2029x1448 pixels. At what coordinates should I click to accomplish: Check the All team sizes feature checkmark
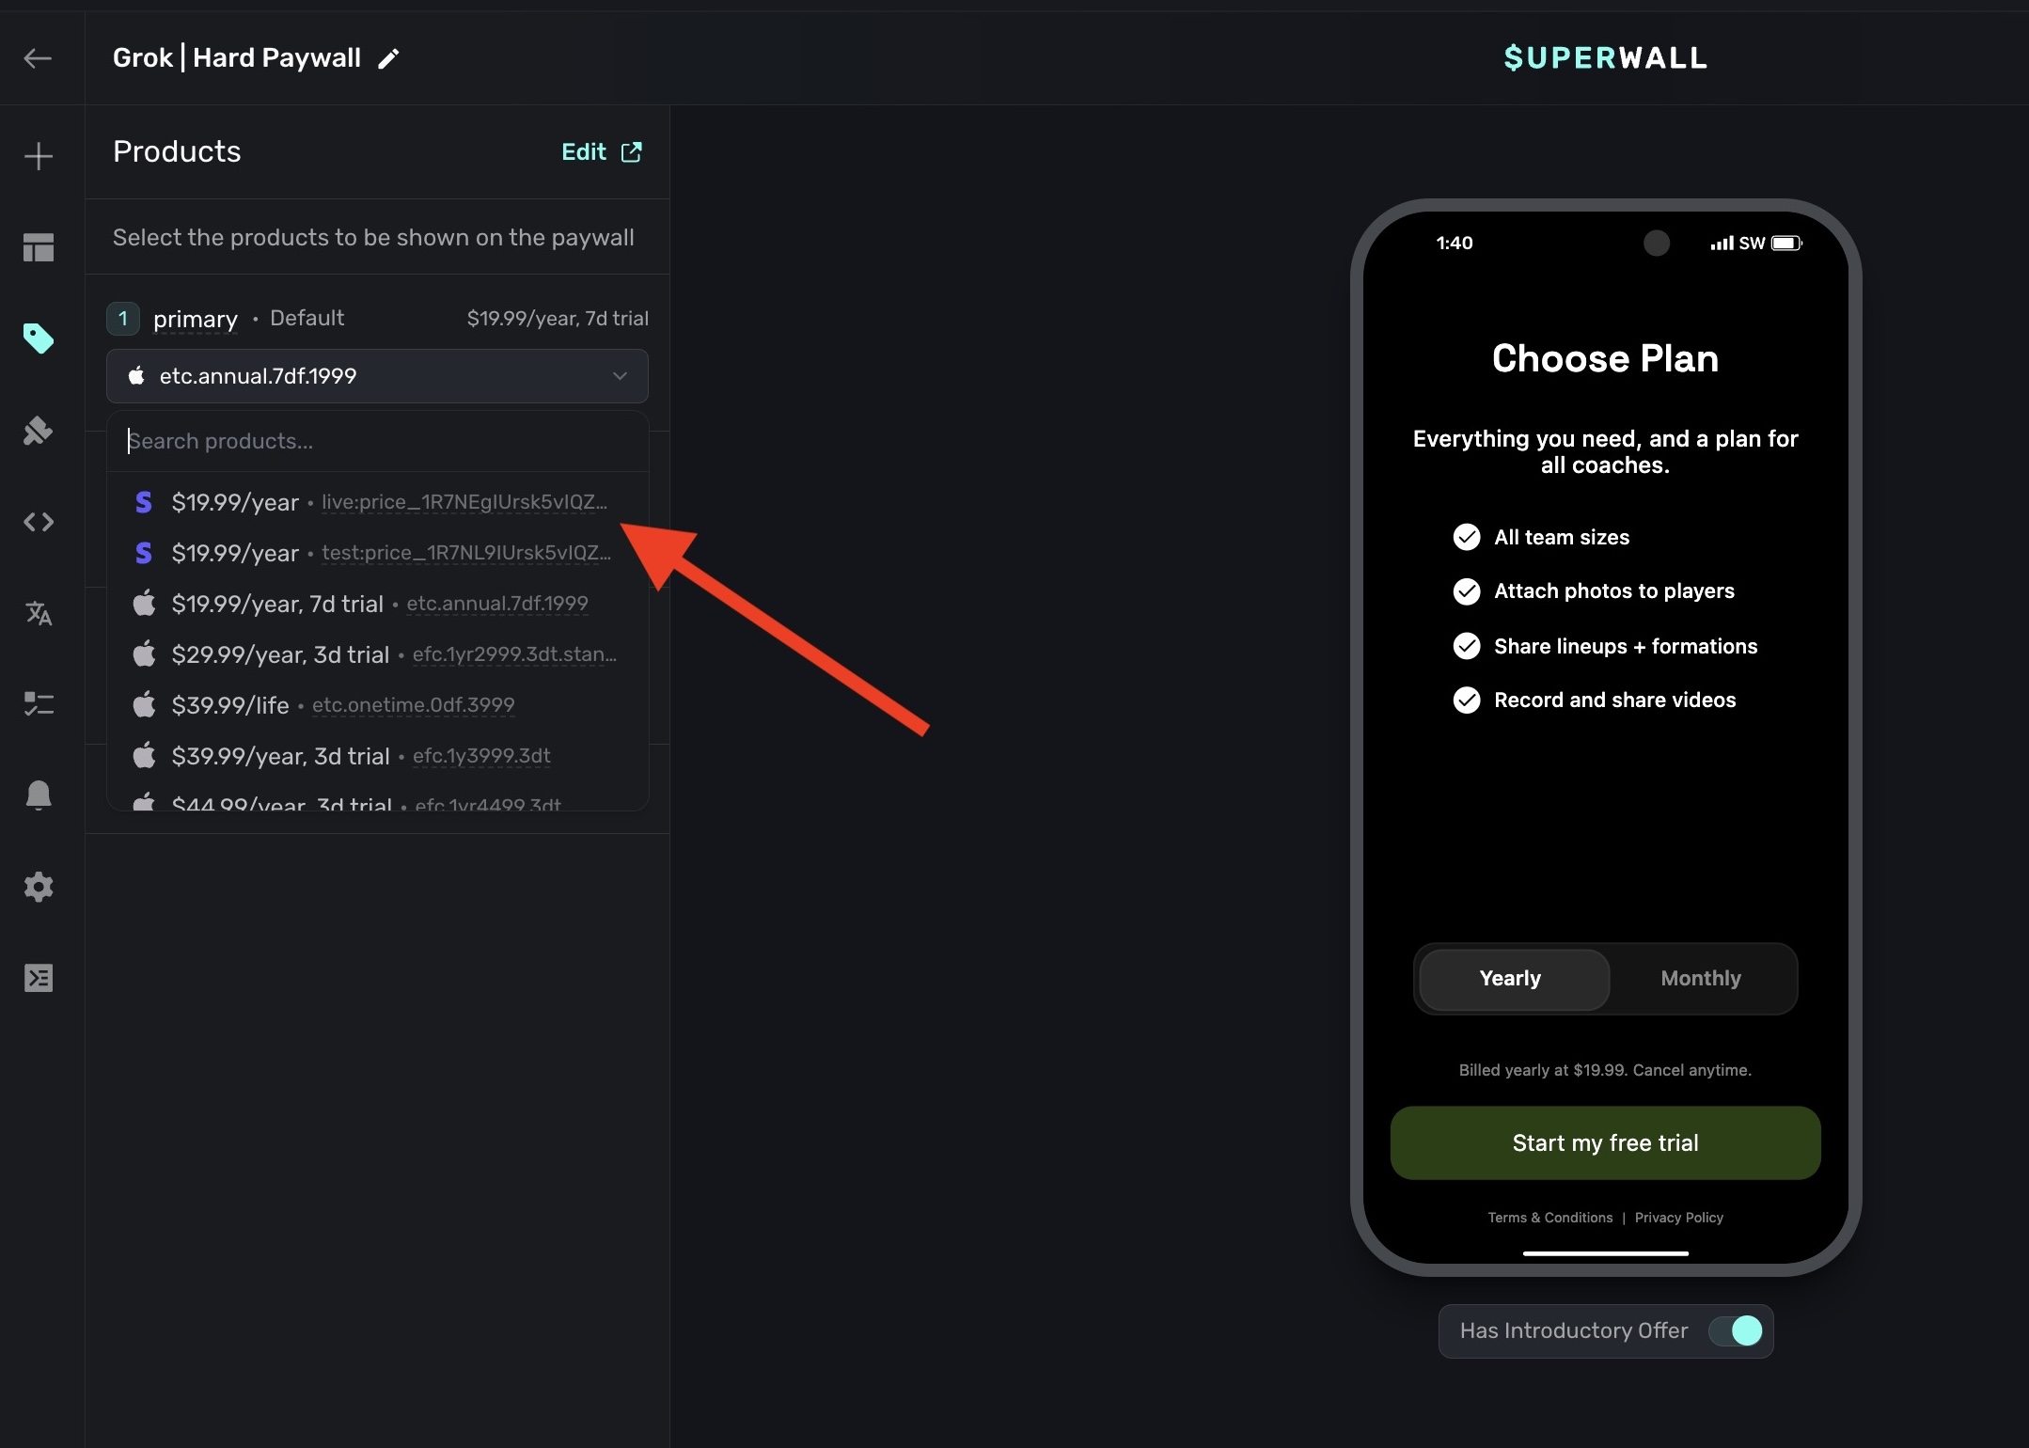point(1466,537)
